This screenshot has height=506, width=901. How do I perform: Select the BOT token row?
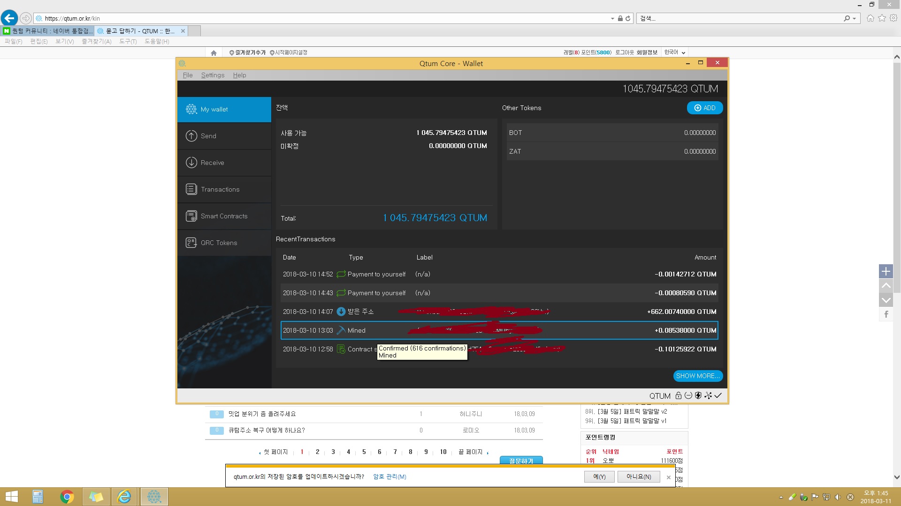[x=612, y=133]
